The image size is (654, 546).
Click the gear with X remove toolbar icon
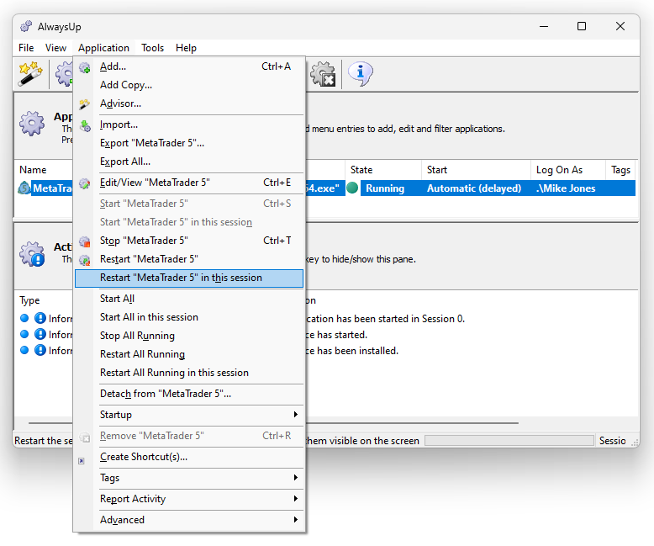323,74
